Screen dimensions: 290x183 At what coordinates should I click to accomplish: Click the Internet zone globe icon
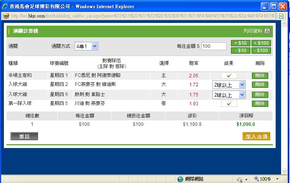coord(180,179)
